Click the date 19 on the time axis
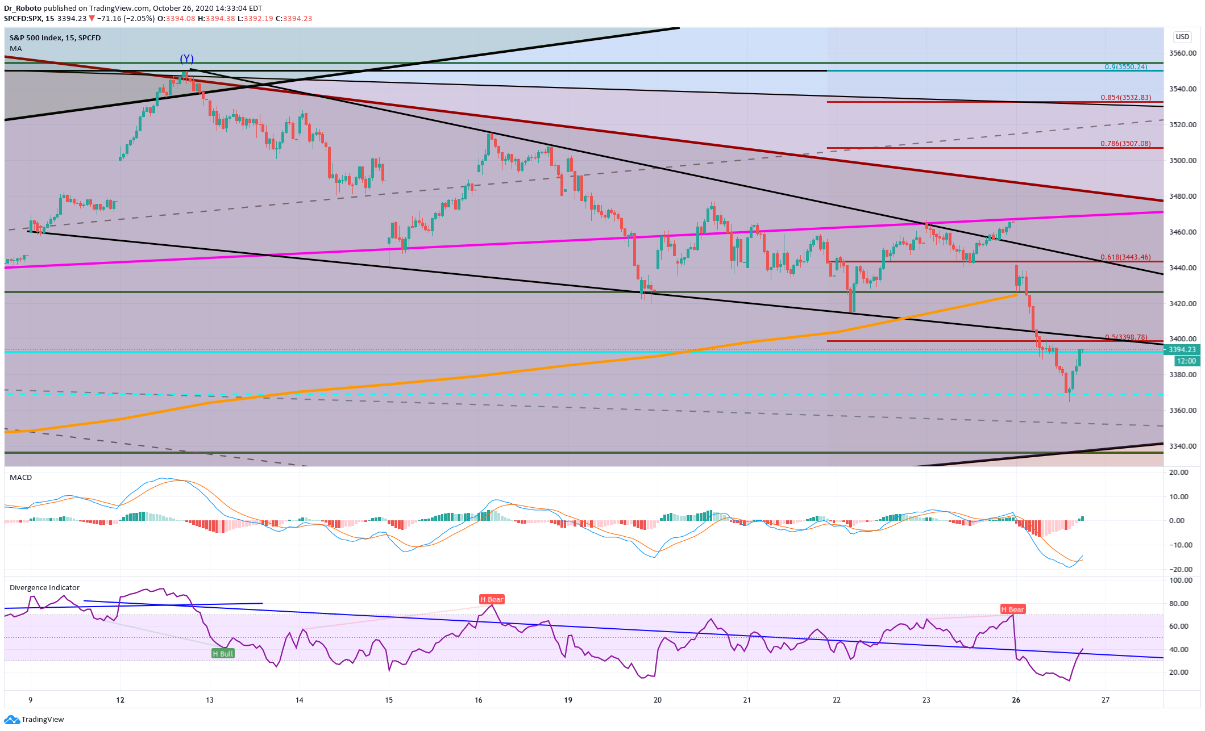 568,700
